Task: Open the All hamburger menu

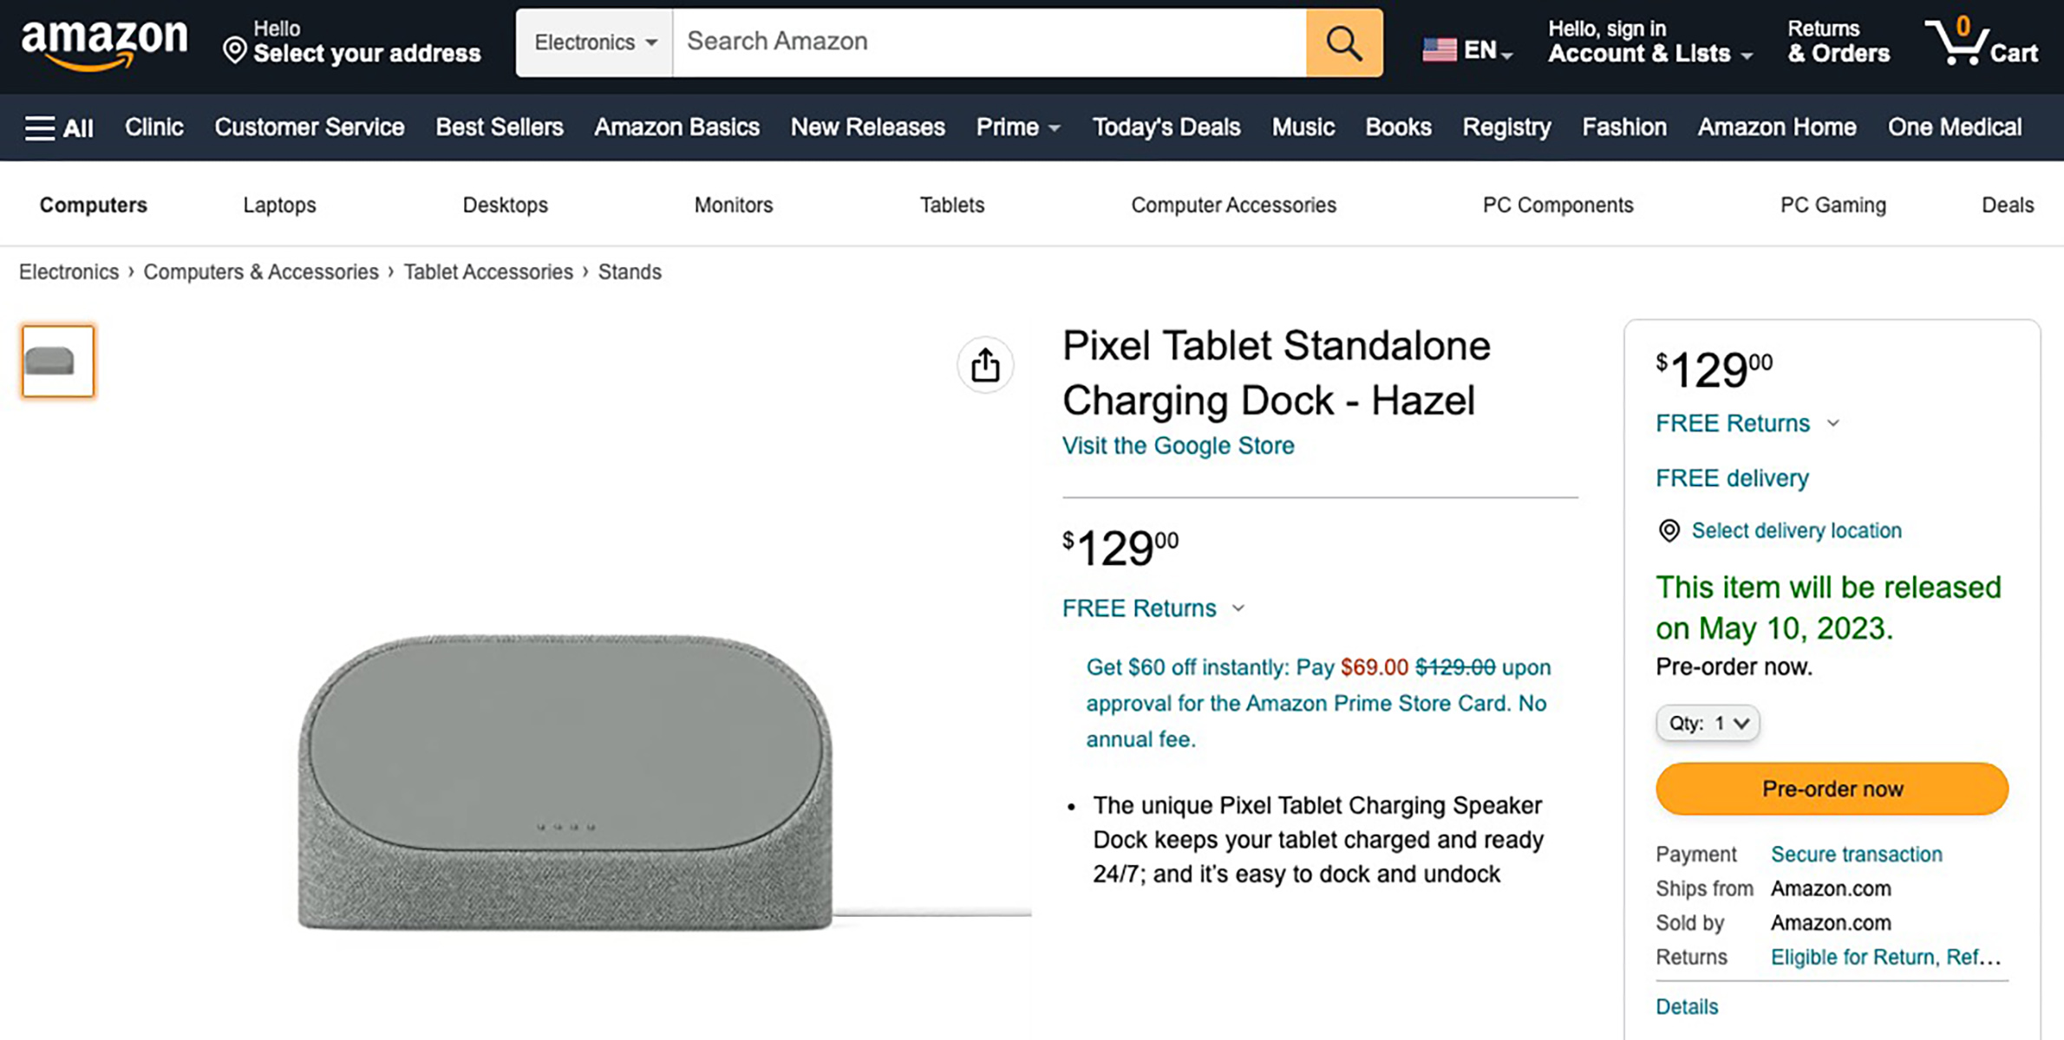Action: [x=57, y=127]
